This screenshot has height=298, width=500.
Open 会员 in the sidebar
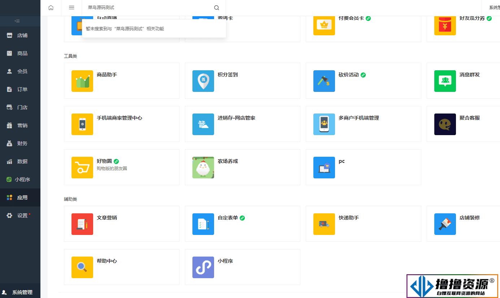point(20,71)
